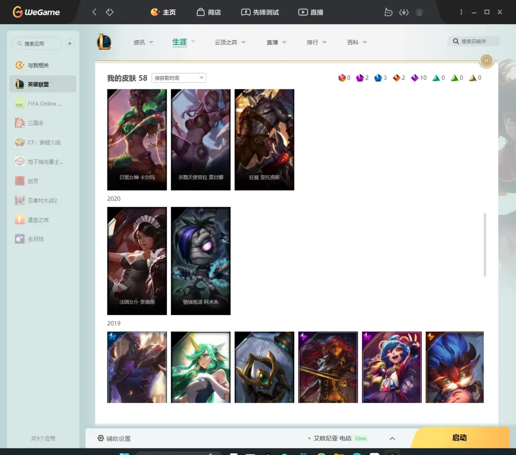Open the three-dot more menu
This screenshot has width=516, height=455.
[x=461, y=12]
